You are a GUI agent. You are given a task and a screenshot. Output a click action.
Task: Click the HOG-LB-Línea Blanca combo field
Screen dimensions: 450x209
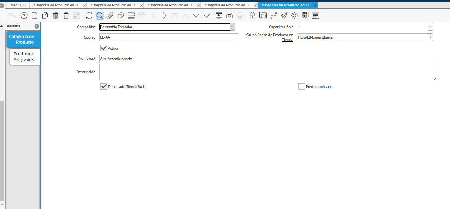click(362, 37)
